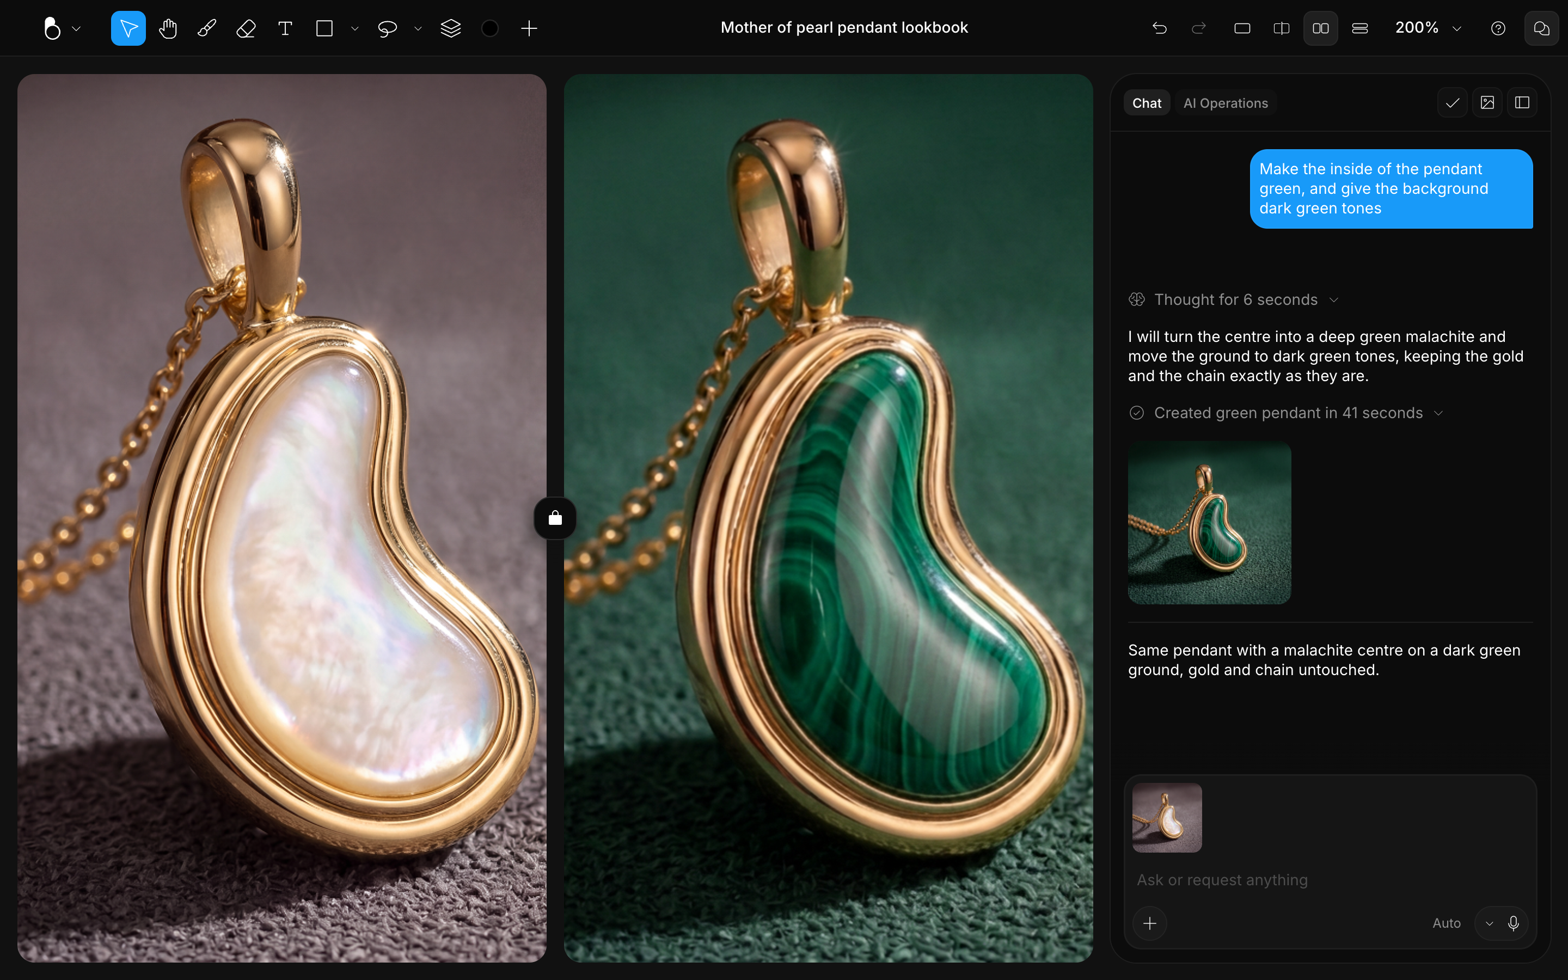Click the plus attach button in chat input

pos(1150,923)
